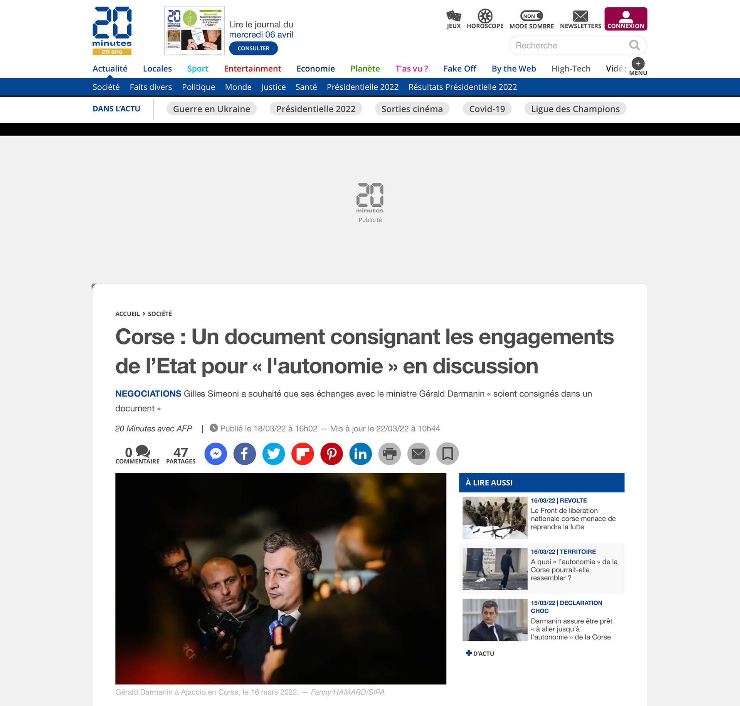Select the Locales tab
This screenshot has width=740, height=706.
pyautogui.click(x=157, y=69)
